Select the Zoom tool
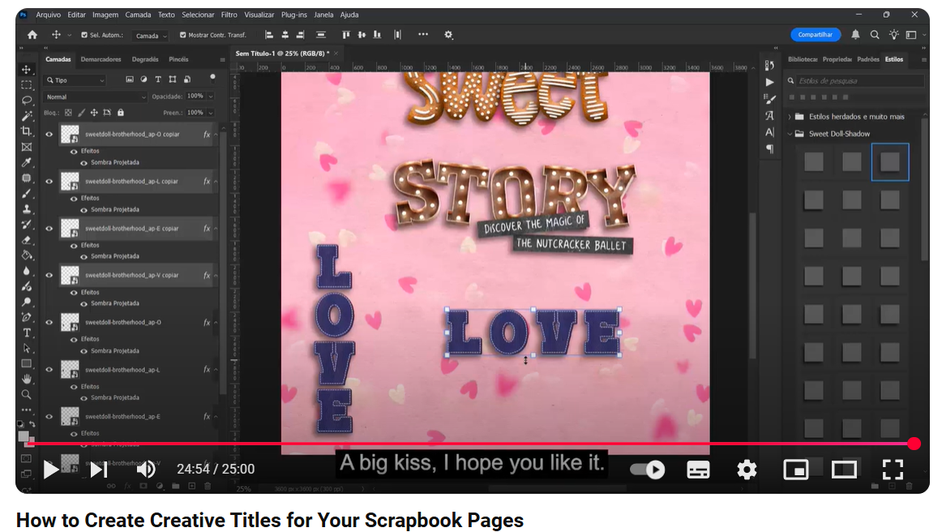The height and width of the screenshot is (532, 942). coord(27,394)
